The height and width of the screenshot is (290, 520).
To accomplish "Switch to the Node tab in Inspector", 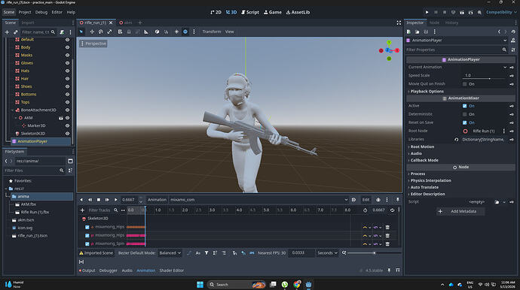I will coord(434,23).
